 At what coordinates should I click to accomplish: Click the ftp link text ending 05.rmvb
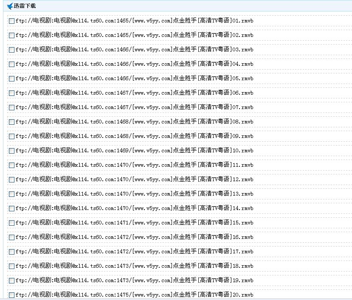[x=135, y=79]
